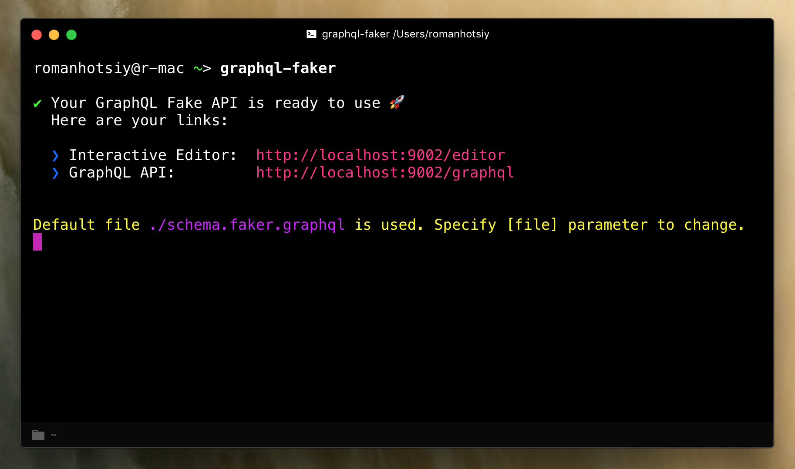795x469 pixels.
Task: Click the green checkmark before the ready message
Action: (x=37, y=104)
